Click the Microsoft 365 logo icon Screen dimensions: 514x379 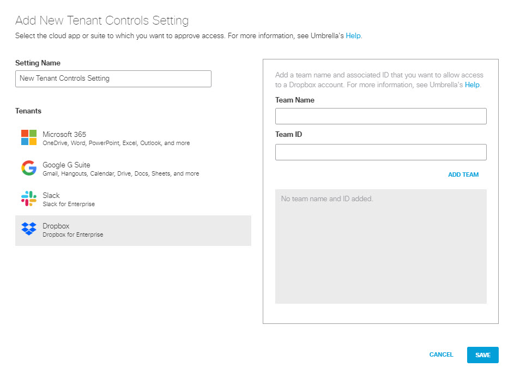[29, 137]
